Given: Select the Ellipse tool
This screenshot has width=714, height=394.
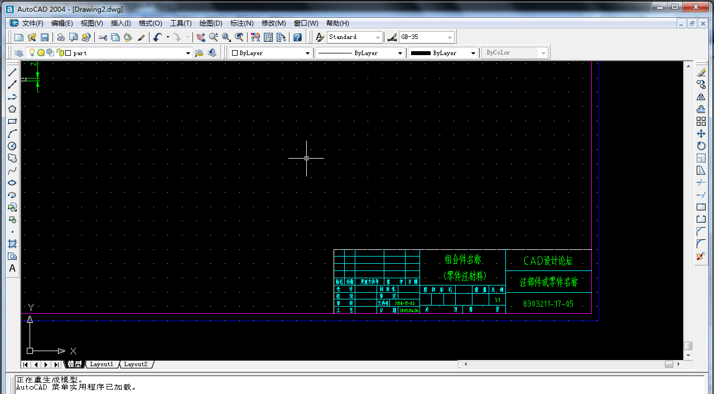Looking at the screenshot, I should click(x=12, y=183).
